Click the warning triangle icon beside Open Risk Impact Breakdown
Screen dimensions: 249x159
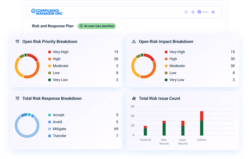coord(134,41)
